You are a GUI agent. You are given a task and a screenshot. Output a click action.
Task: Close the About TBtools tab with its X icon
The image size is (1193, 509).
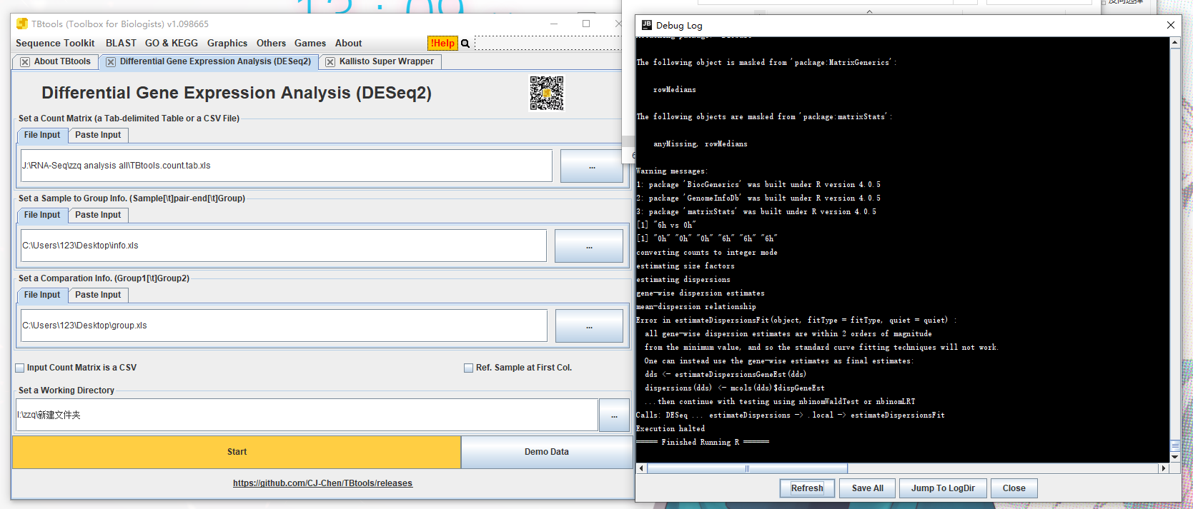pyautogui.click(x=25, y=62)
